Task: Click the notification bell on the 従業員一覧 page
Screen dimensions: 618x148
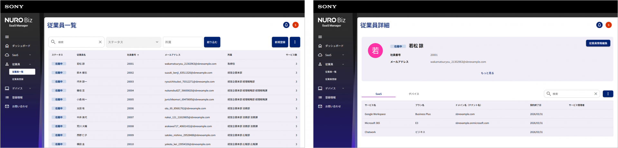Action: point(286,25)
